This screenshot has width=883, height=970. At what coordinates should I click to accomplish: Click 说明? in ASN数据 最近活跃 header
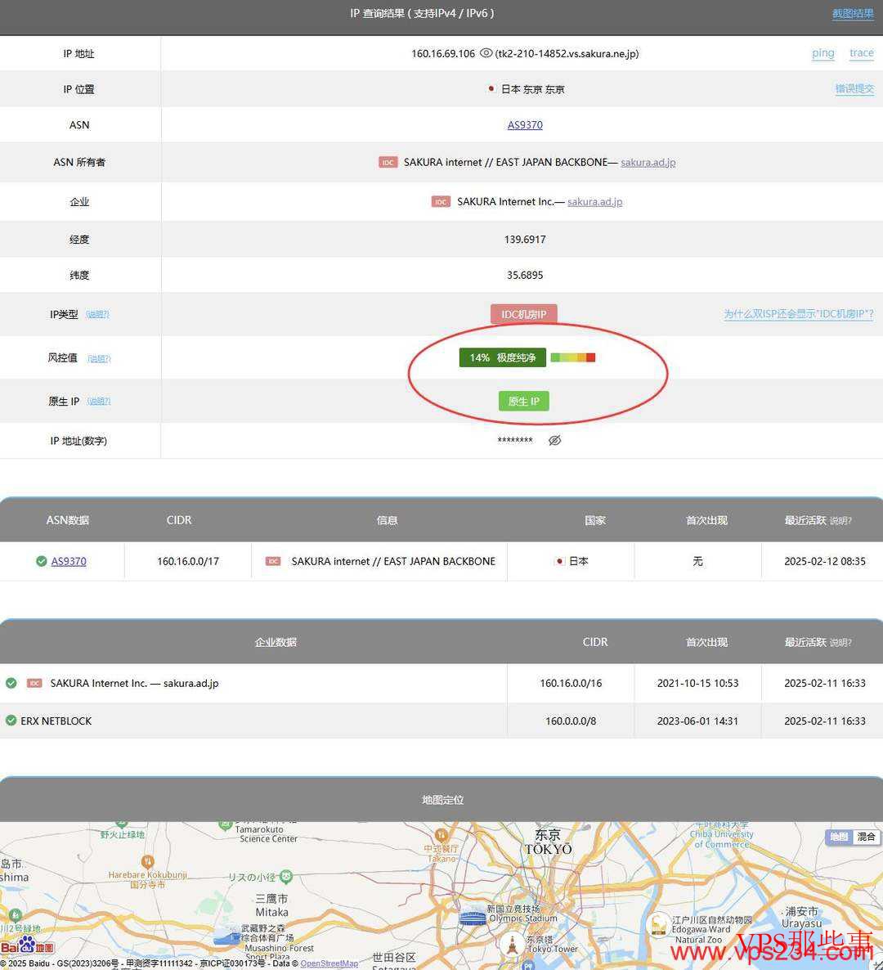tap(840, 521)
